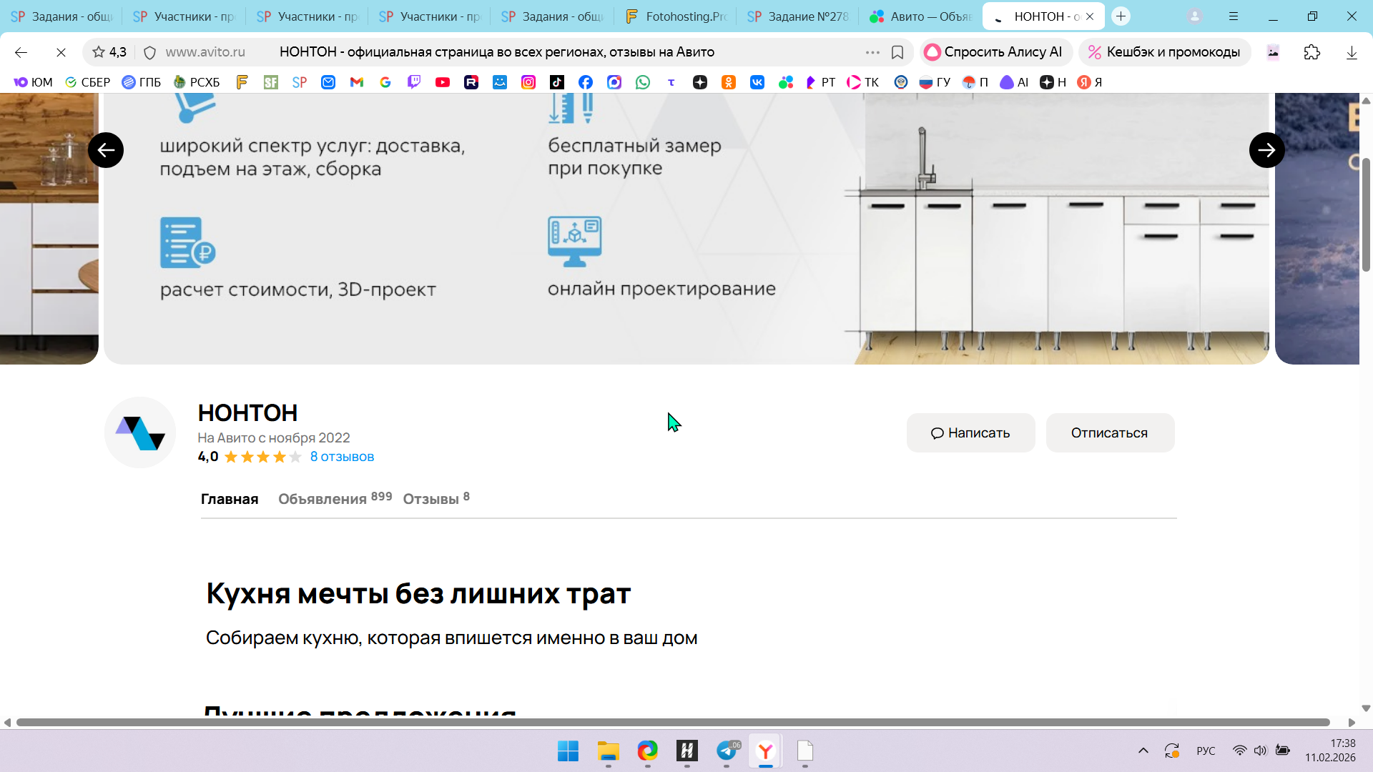Click the bookmark icon in address bar
Image resolution: width=1373 pixels, height=772 pixels.
897,52
